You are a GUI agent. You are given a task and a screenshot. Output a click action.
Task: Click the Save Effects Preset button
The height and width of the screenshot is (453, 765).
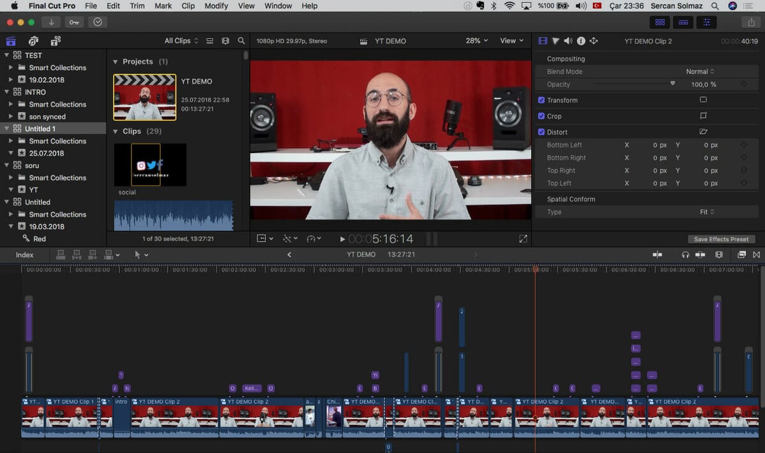click(721, 239)
